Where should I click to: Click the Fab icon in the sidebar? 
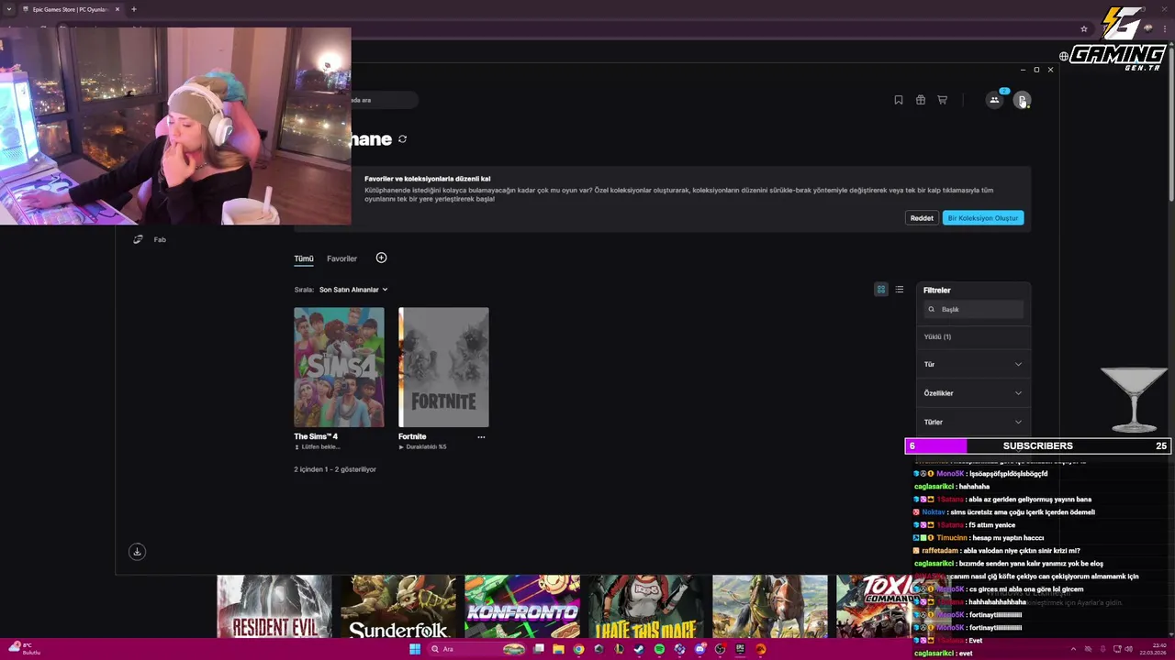click(x=138, y=239)
